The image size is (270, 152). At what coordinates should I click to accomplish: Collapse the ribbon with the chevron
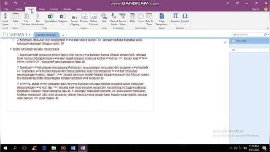pyautogui.click(x=267, y=28)
